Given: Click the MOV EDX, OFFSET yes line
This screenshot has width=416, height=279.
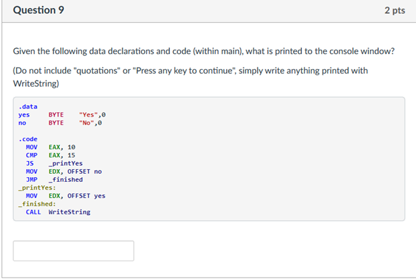Looking at the screenshot, I should (65, 196).
